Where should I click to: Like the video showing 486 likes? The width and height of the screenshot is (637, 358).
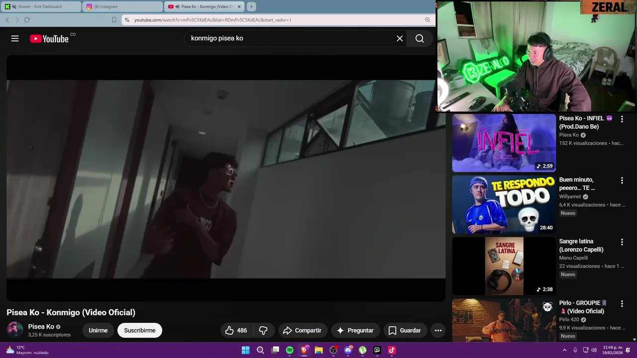tap(236, 330)
